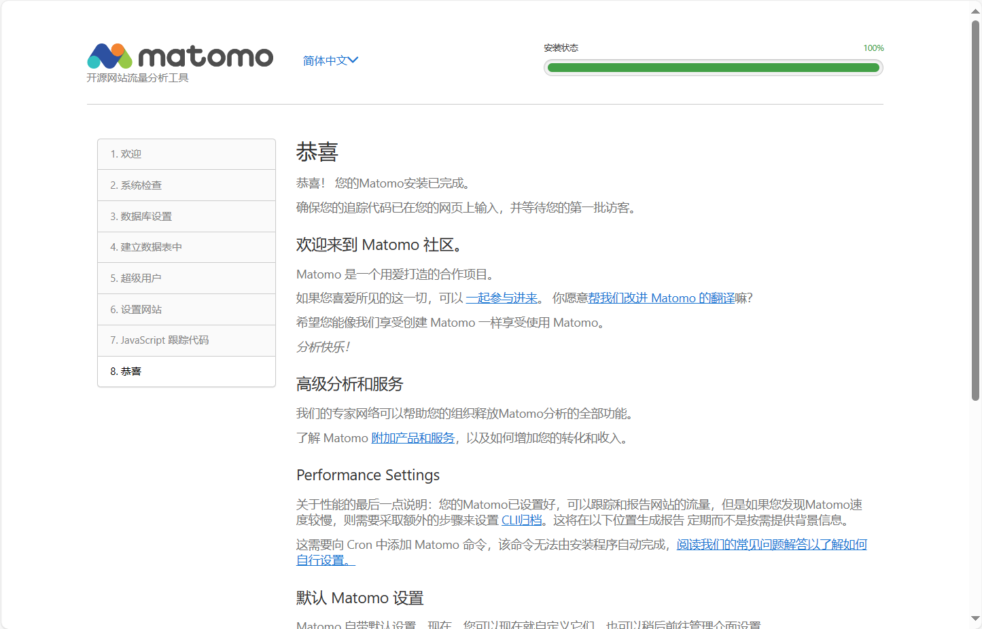Viewport: 982px width, 629px height.
Task: Click the green installation progress bar
Action: click(714, 67)
